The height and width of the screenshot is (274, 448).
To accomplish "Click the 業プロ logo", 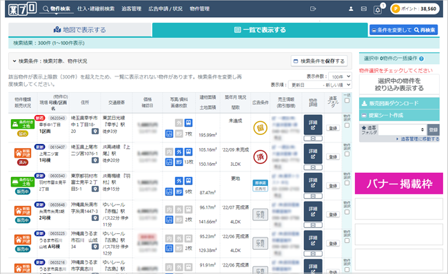I will pos(22,9).
